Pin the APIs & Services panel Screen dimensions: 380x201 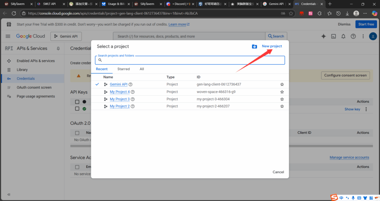[58, 48]
